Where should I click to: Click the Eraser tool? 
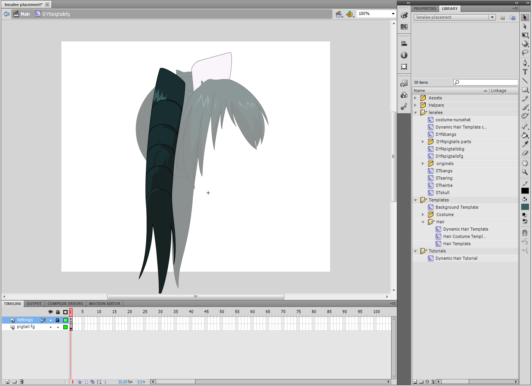(525, 153)
